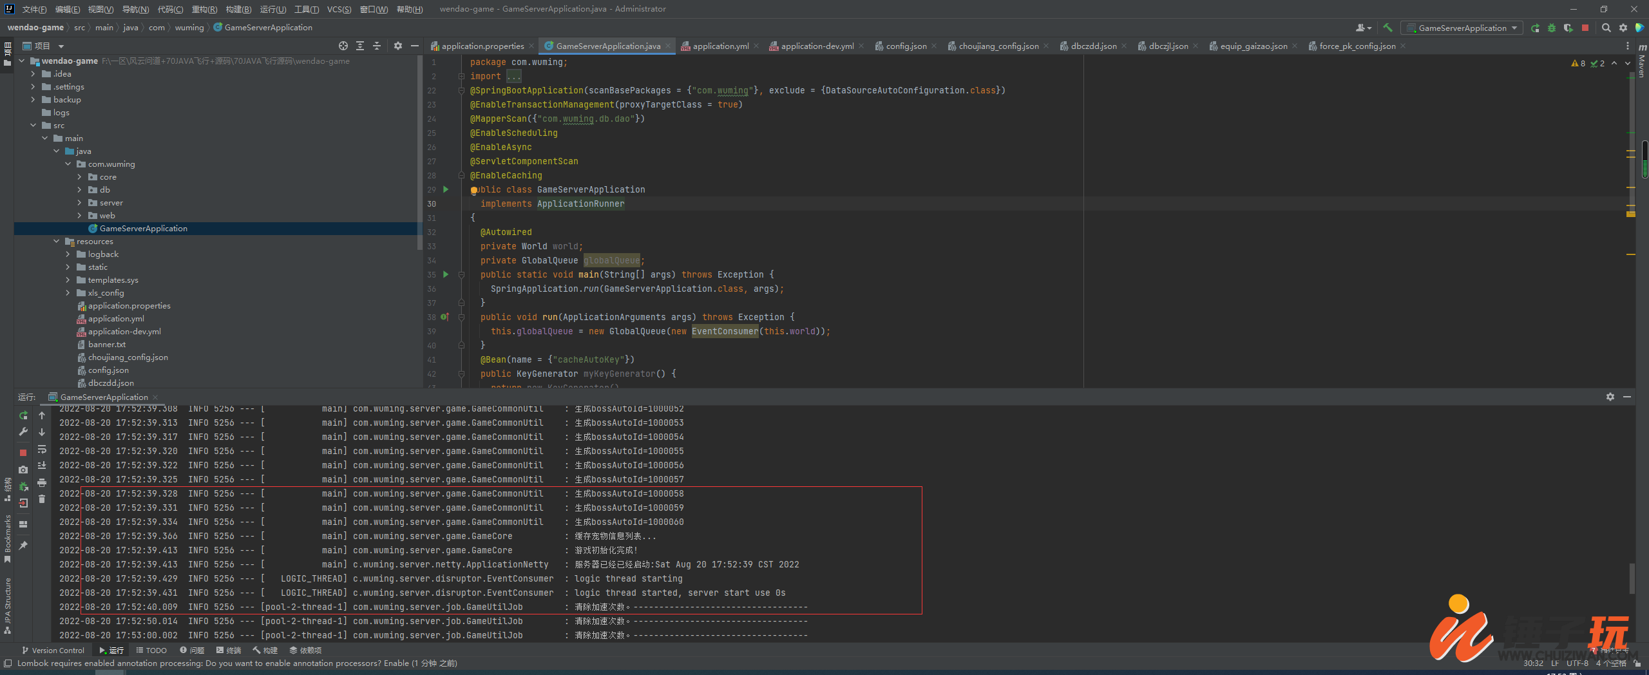Toggle fold marker at main method line 35

click(461, 274)
